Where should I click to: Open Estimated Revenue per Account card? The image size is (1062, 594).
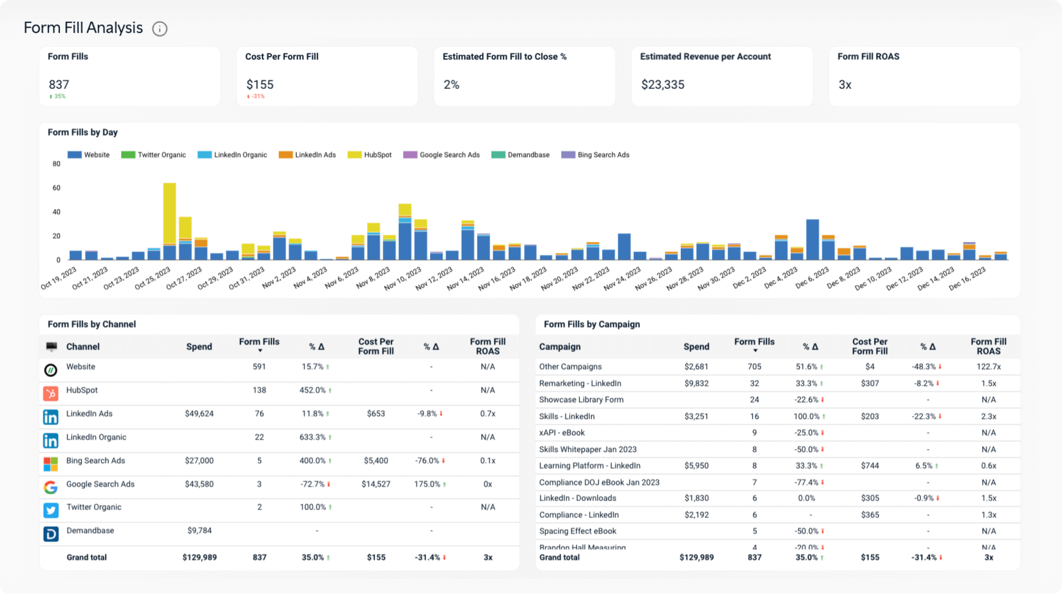722,76
